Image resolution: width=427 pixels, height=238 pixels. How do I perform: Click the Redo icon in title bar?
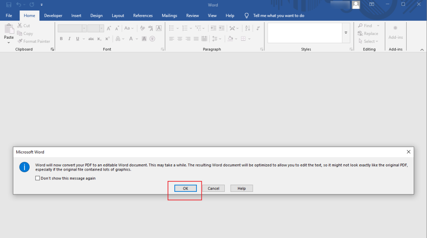click(x=32, y=5)
